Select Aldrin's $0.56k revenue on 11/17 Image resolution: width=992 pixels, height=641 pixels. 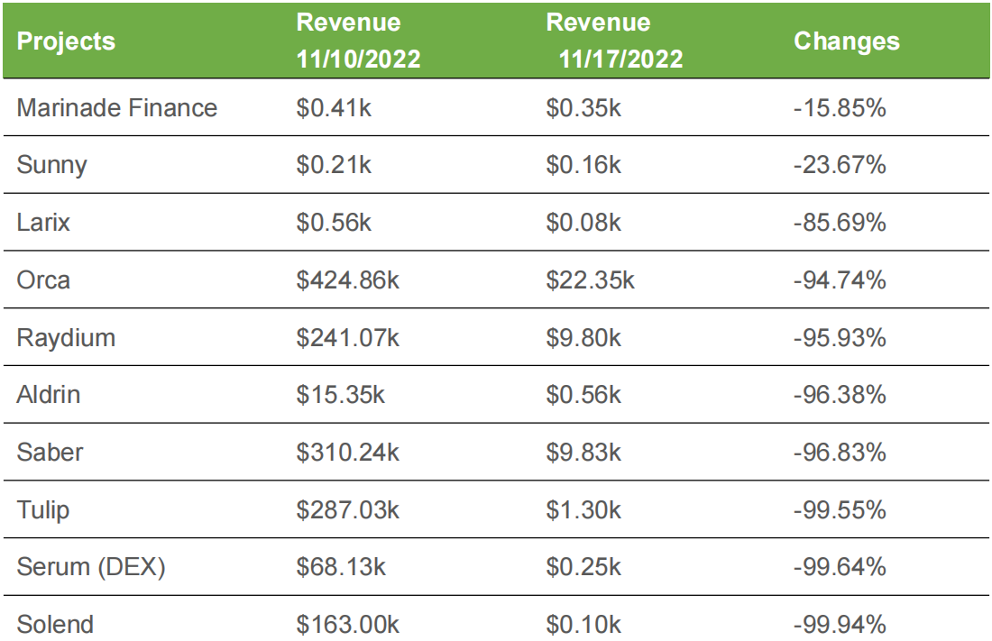tap(583, 394)
